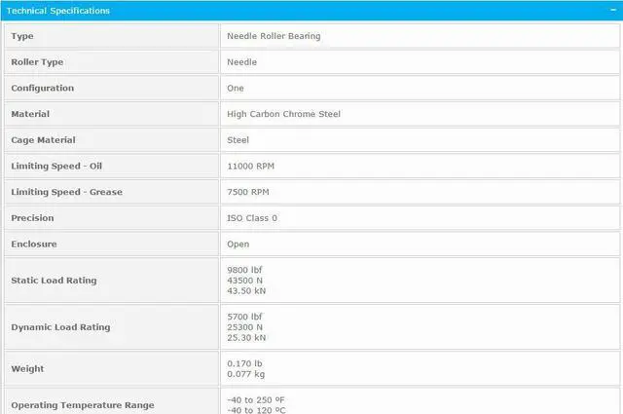Click the Technical Specifications header title
The height and width of the screenshot is (414, 623).
click(58, 11)
